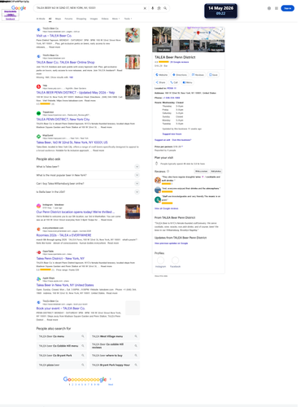Search 'TALEA Bryant Park happy Hour' suggestion
Image resolution: width=301 pixels, height=407 pixels.
[115, 365]
